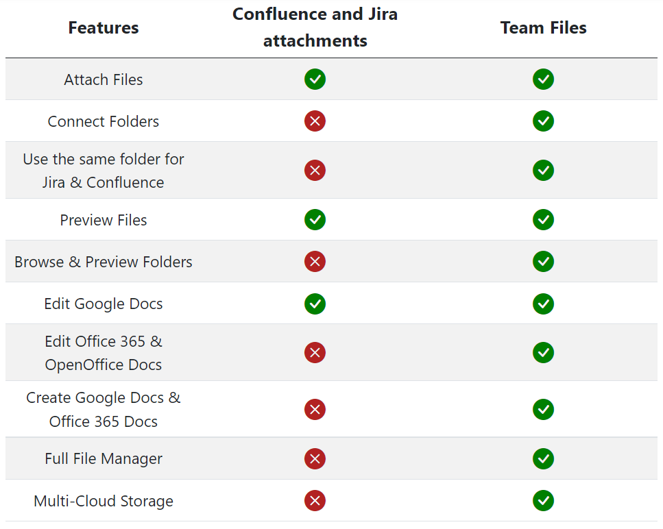
Task: Click the Confluence and Jira attachments header
Action: click(x=315, y=27)
